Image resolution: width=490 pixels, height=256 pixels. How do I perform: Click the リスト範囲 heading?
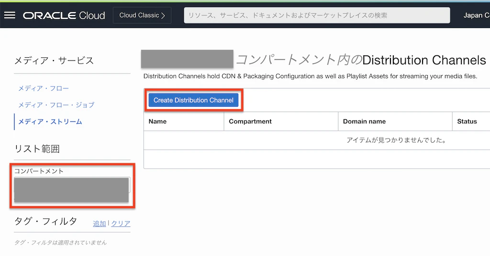point(37,149)
